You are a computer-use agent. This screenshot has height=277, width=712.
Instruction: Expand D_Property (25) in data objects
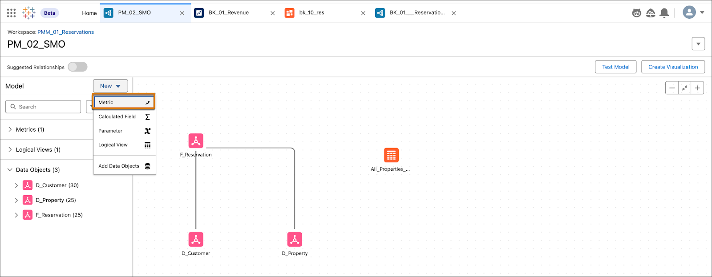click(16, 200)
